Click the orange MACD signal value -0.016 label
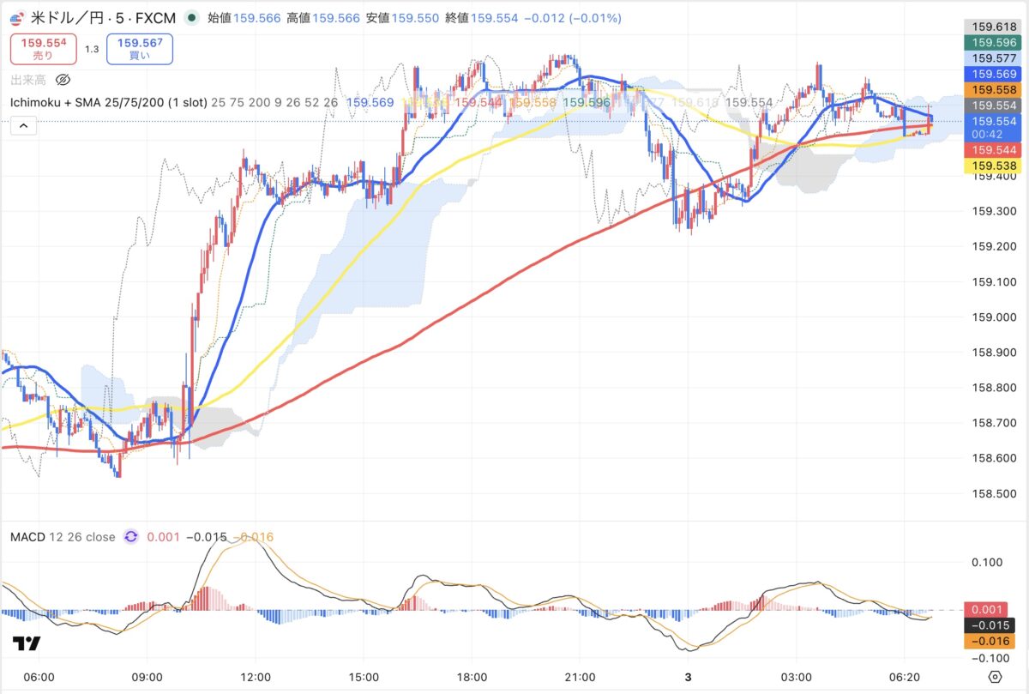 pos(992,640)
